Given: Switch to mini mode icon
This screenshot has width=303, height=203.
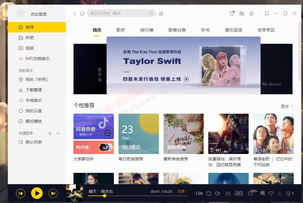Looking at the screenshot, I should (267, 13).
